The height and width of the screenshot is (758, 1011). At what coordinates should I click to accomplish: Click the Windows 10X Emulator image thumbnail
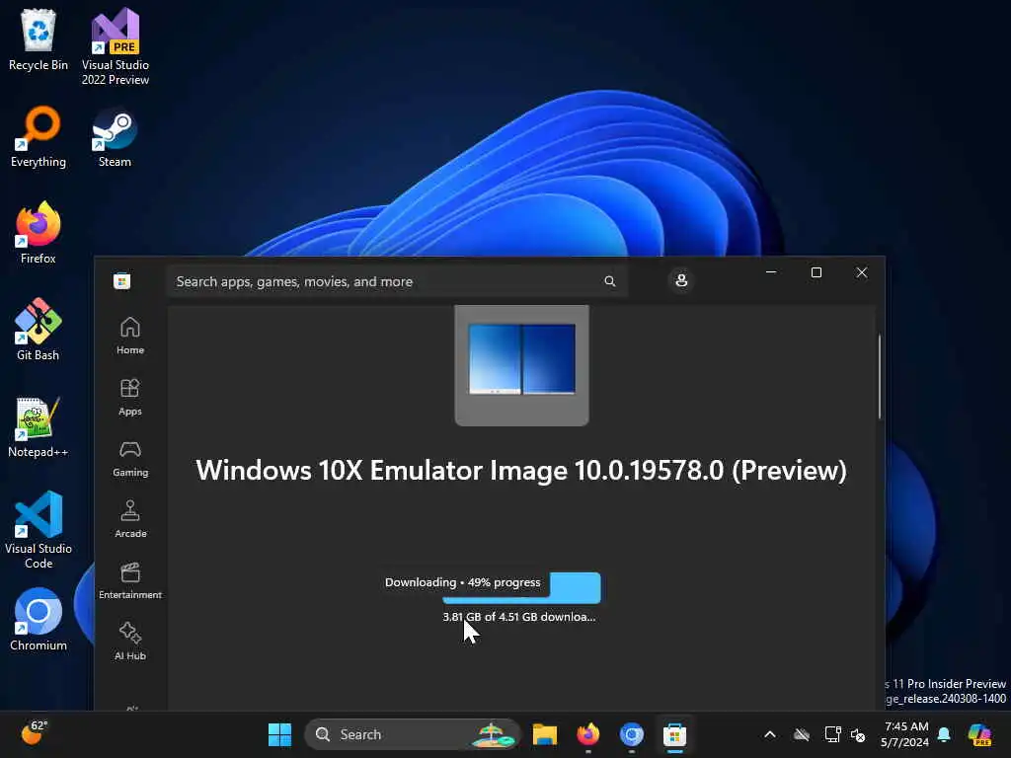521,365
